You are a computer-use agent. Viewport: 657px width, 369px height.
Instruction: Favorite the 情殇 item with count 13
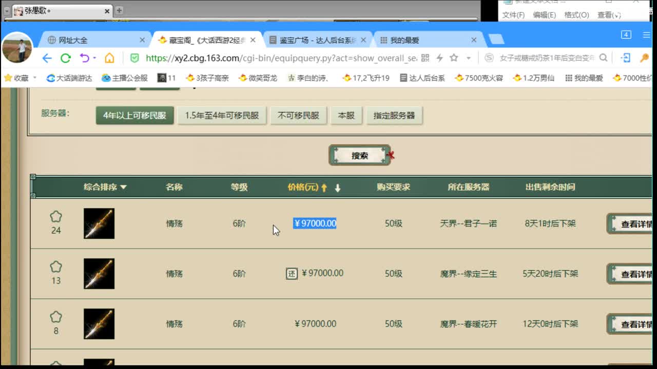click(56, 267)
